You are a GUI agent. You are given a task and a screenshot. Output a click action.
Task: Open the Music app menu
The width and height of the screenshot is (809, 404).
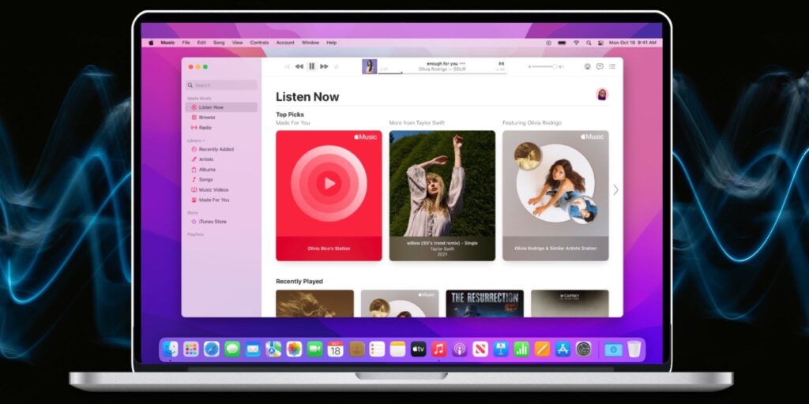[167, 43]
